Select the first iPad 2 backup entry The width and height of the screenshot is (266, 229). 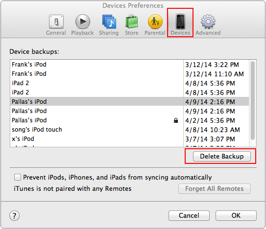129,83
